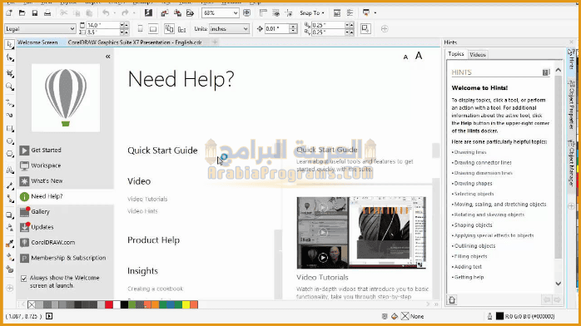Click the smaller text size A

click(405, 57)
